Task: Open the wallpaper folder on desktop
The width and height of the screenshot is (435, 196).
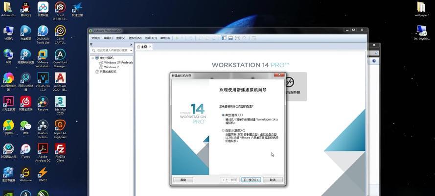Action: [422, 9]
